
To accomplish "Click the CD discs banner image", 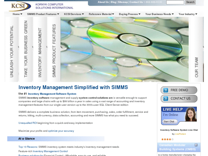I will pos(124,50).
